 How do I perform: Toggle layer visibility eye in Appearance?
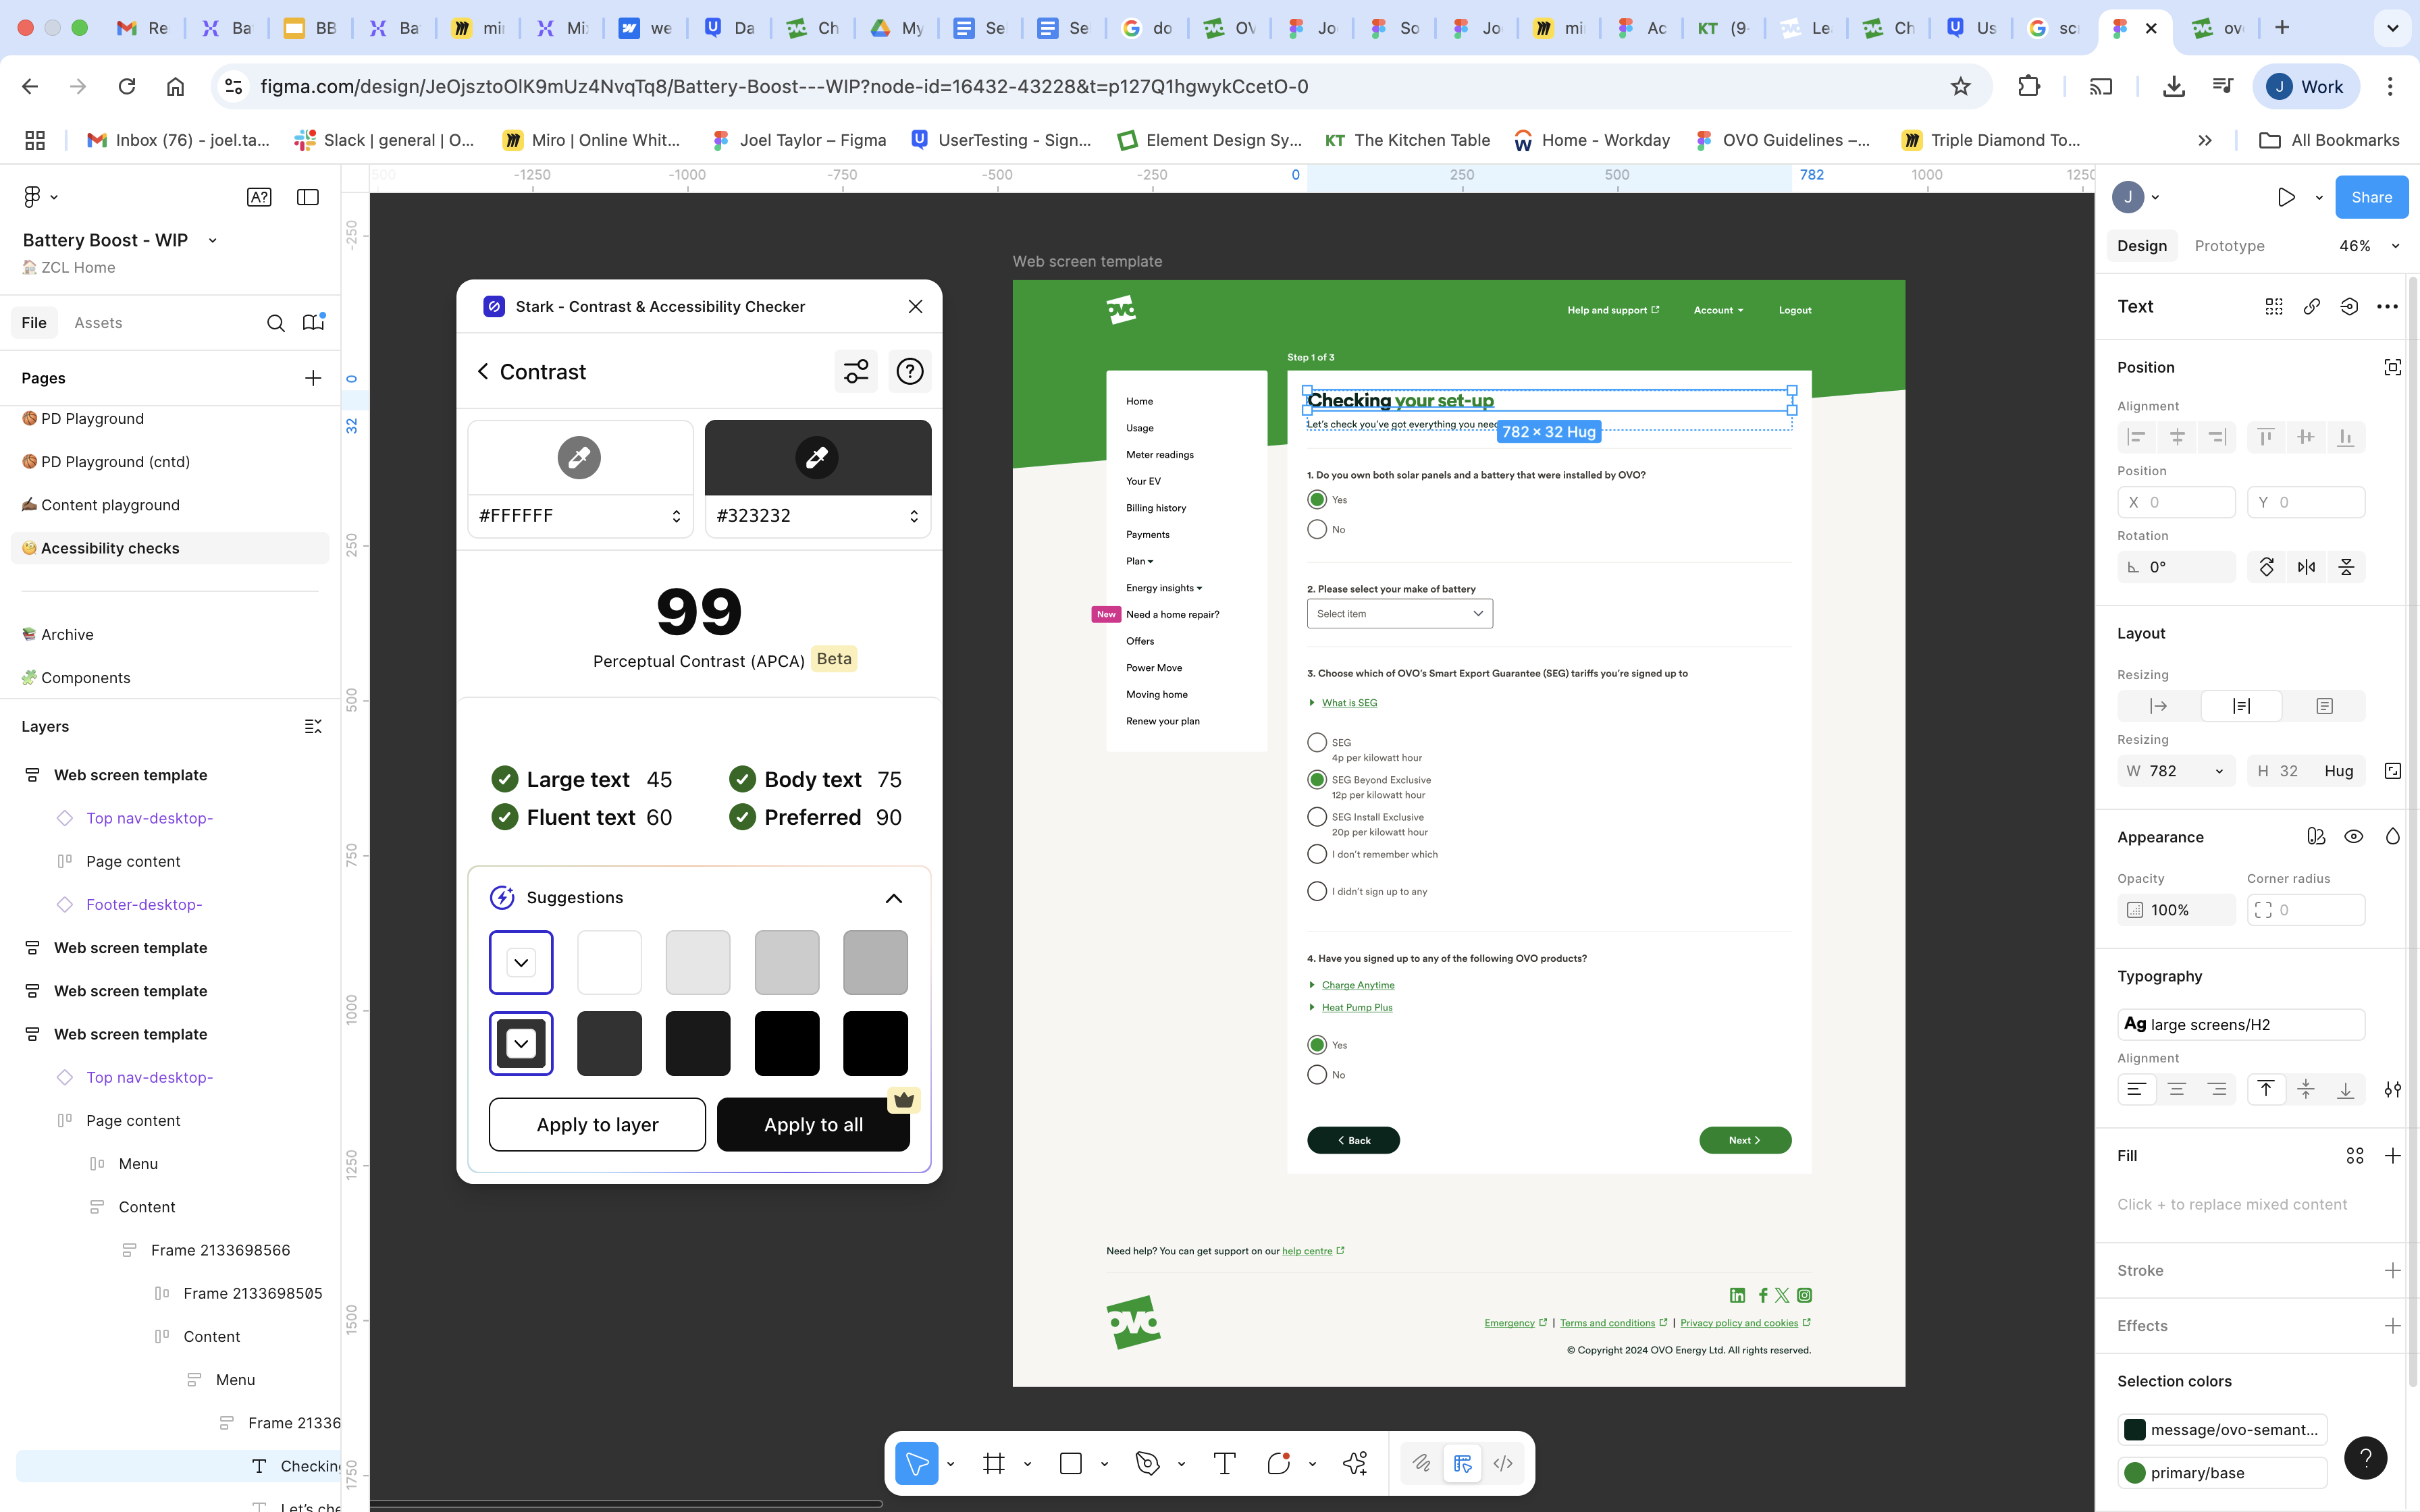pyautogui.click(x=2353, y=837)
